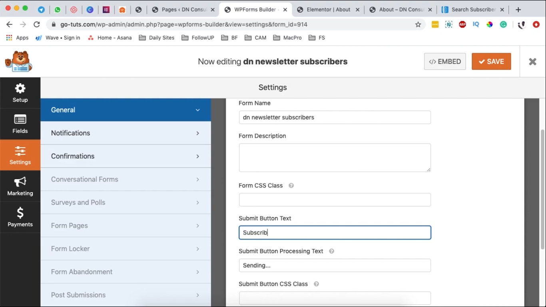This screenshot has width=546, height=307.
Task: Open the Marketing megaphone icon panel
Action: [20, 186]
